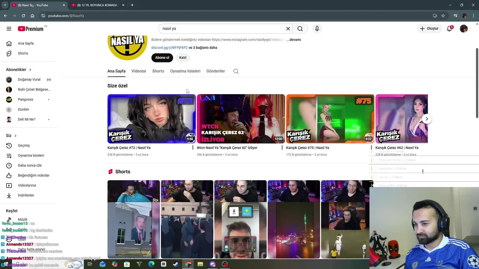Switch to the Gönderiler tab
This screenshot has width=479, height=269.
coord(216,71)
